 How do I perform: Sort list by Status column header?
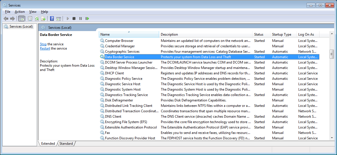[x=259, y=34]
